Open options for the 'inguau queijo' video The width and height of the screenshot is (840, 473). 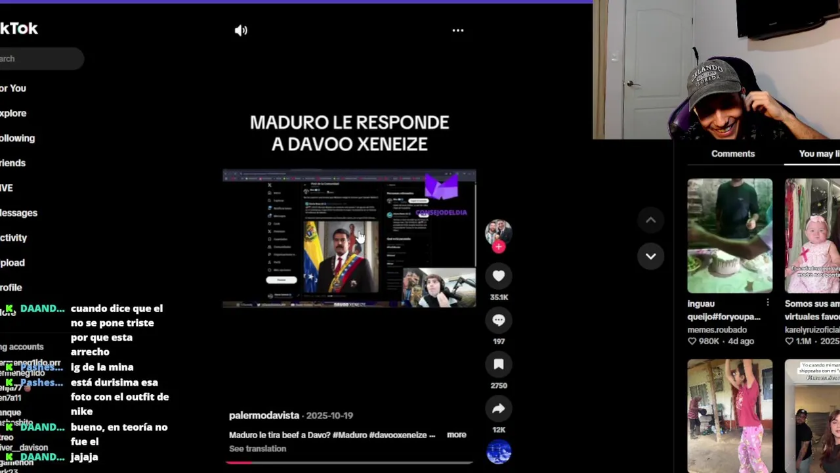tap(767, 303)
